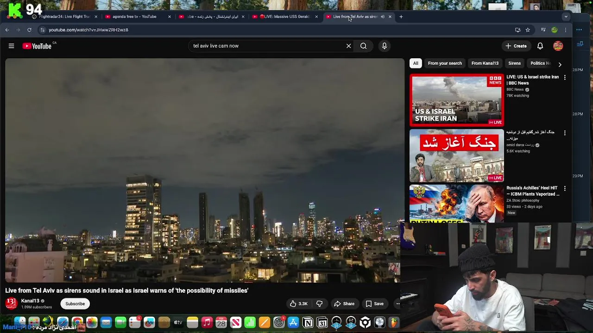The width and height of the screenshot is (593, 333).
Task: Open options for the BBC News video
Action: 564,77
